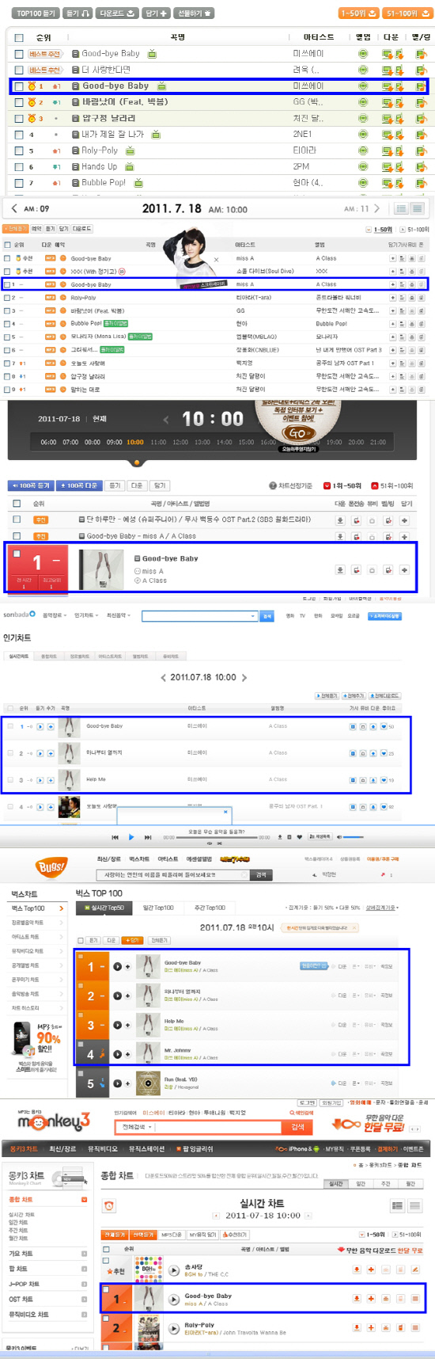This screenshot has width=435, height=1359.
Task: Play rank 1 Good-bye Baby on Bugs chart
Action: 117,966
